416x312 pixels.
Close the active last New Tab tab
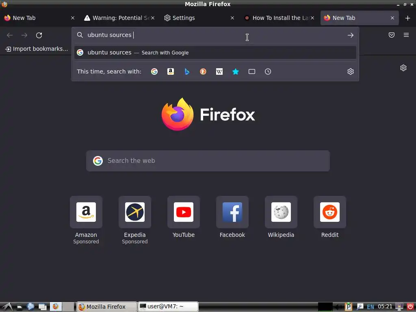[x=392, y=18]
